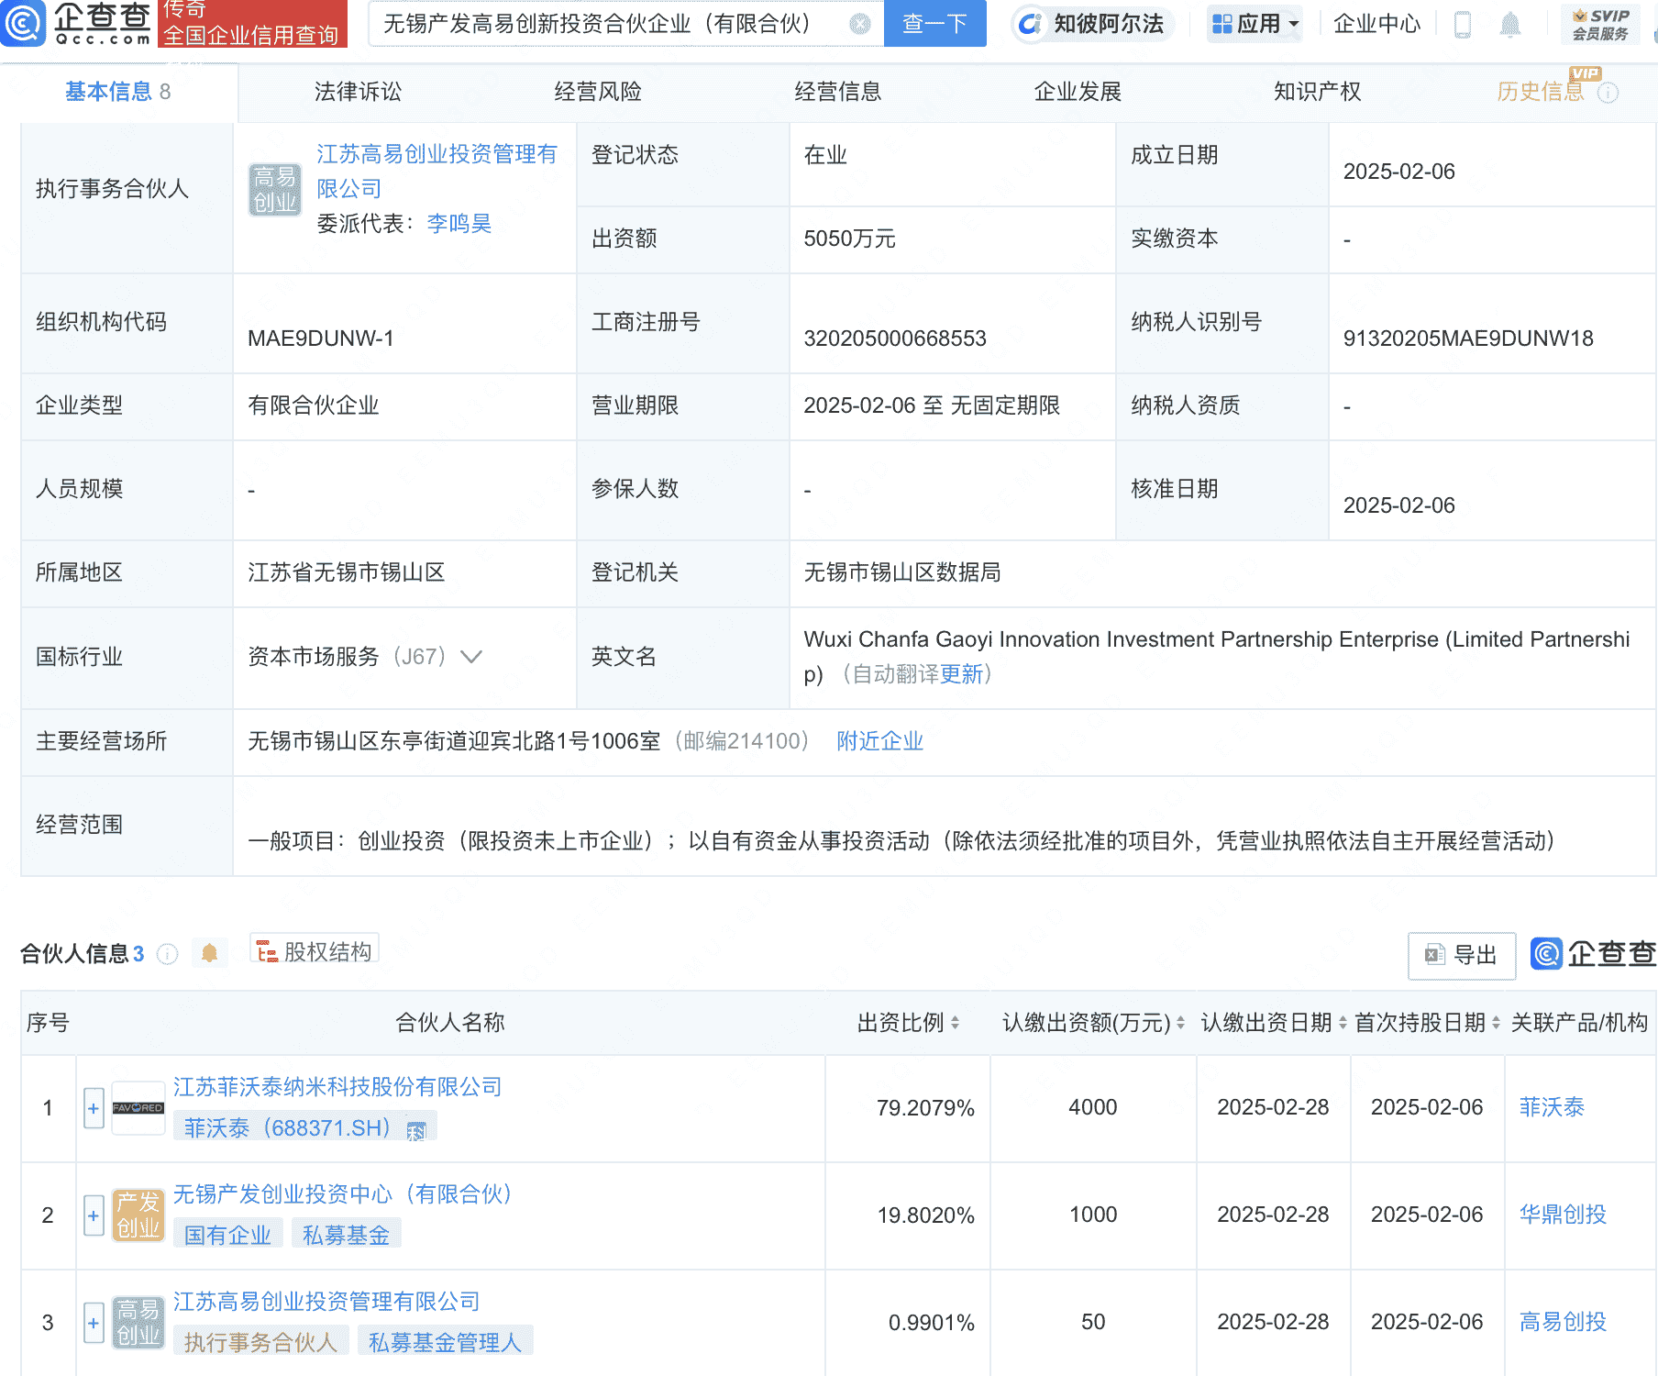Expand the 国标行业 industry chevron

tap(471, 657)
